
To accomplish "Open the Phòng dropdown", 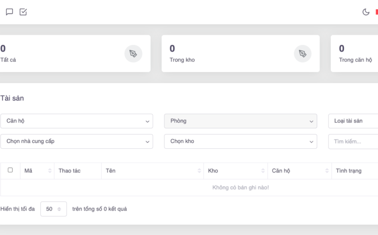I will click(x=241, y=121).
